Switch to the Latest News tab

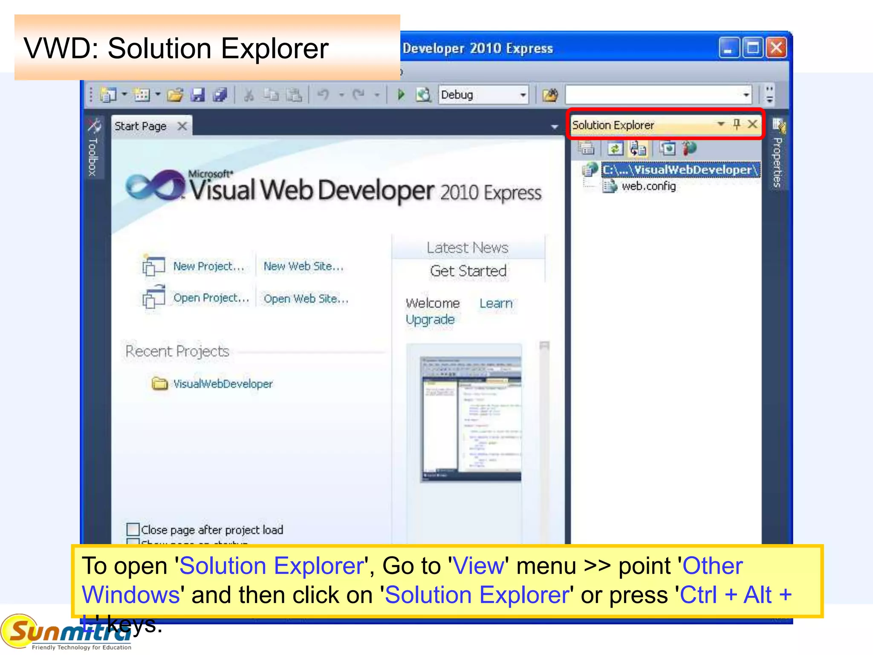pos(468,247)
